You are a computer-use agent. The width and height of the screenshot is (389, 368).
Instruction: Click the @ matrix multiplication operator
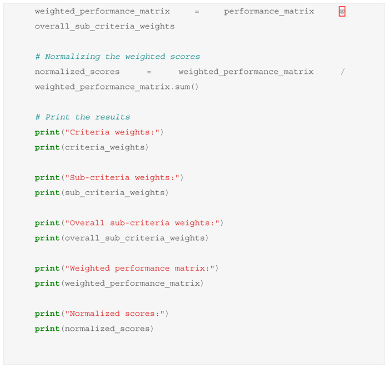(342, 12)
